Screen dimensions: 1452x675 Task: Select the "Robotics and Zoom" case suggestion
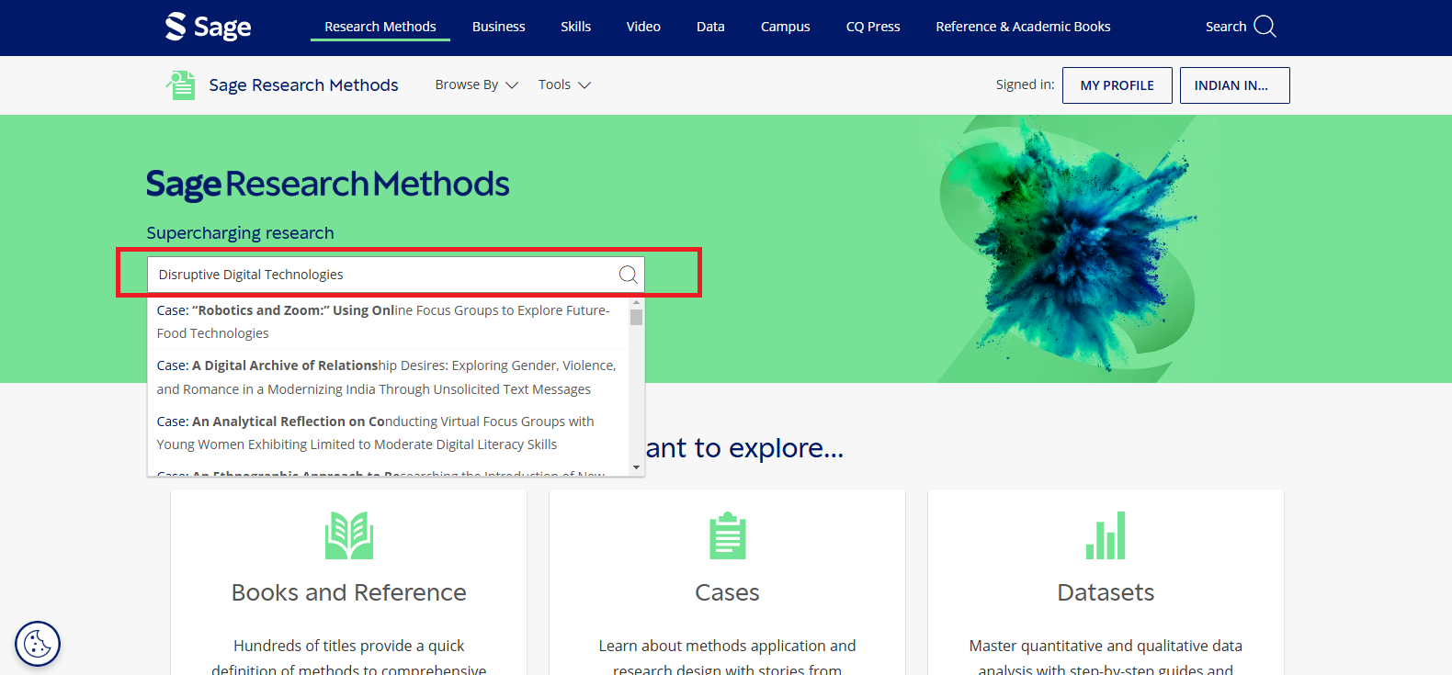click(x=382, y=321)
